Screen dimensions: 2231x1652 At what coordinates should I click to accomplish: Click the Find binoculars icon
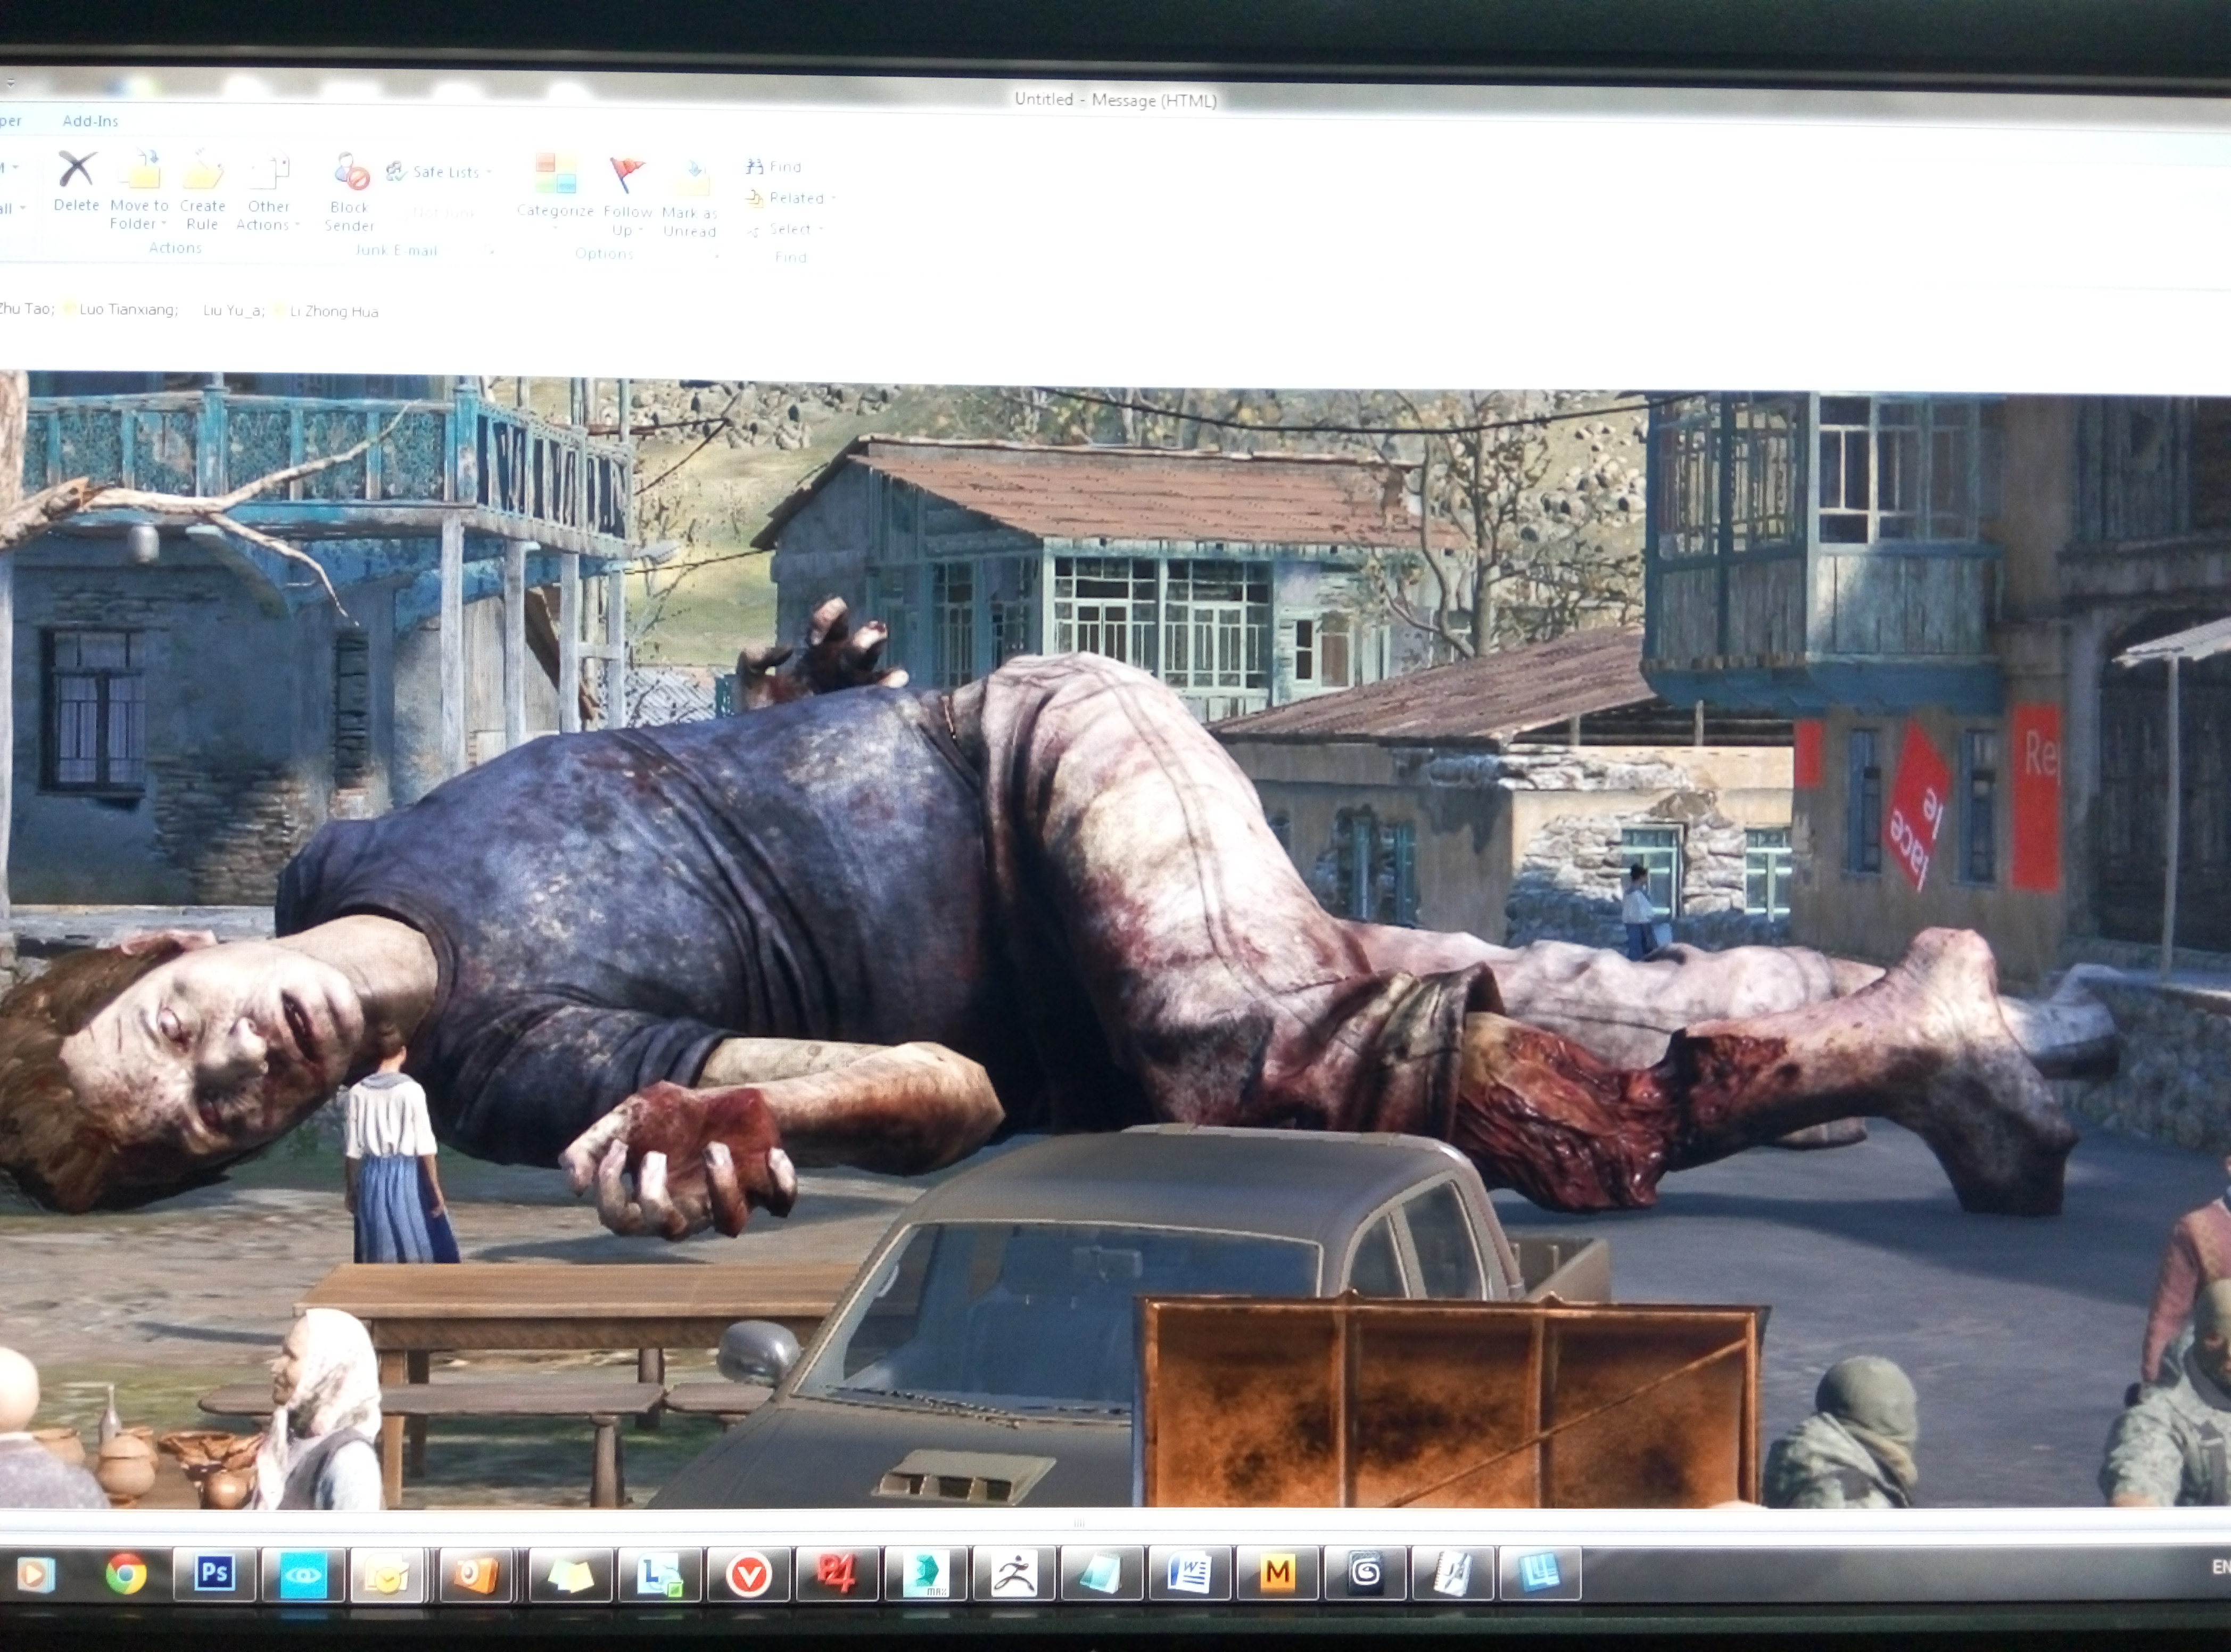[755, 167]
